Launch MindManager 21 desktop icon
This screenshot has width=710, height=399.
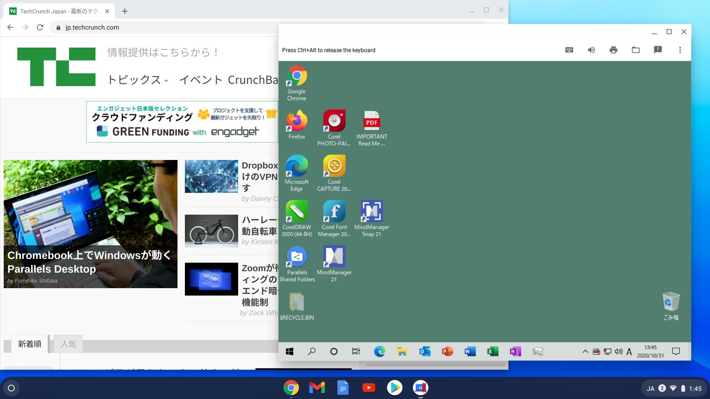tap(334, 264)
